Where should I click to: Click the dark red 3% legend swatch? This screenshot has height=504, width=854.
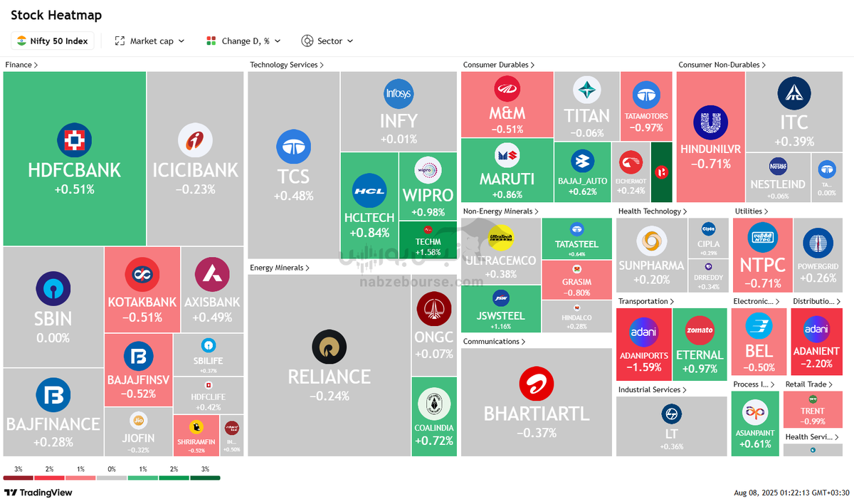coord(18,478)
